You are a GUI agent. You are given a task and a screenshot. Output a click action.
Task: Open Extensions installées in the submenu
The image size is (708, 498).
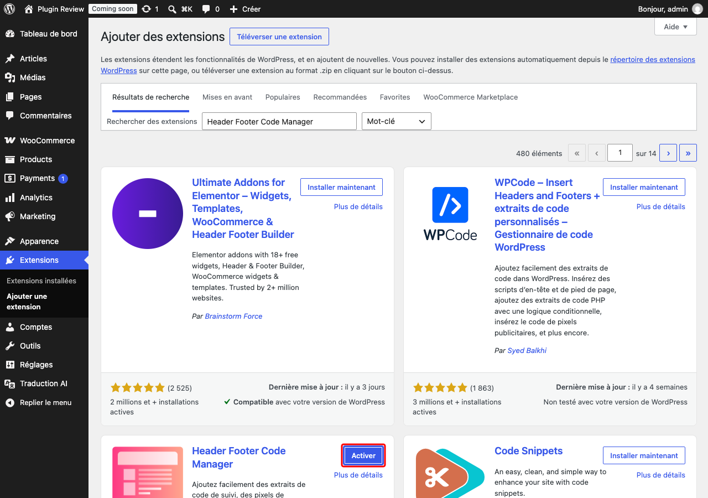tap(41, 281)
